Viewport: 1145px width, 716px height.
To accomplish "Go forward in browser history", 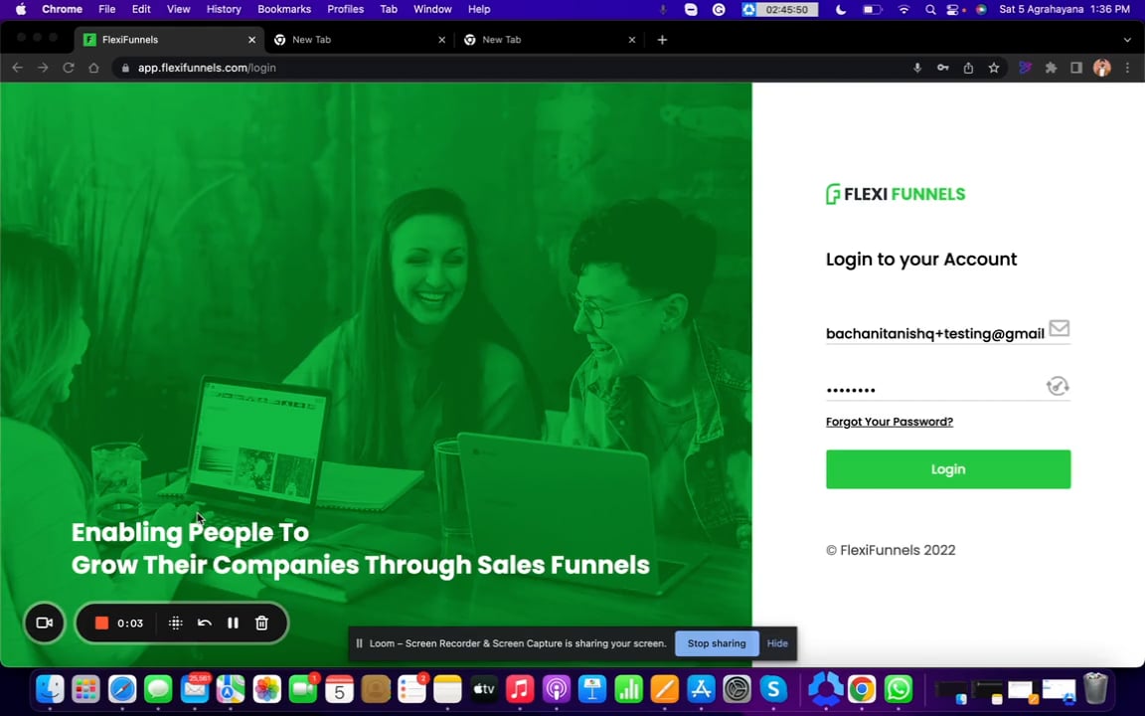I will tap(43, 68).
